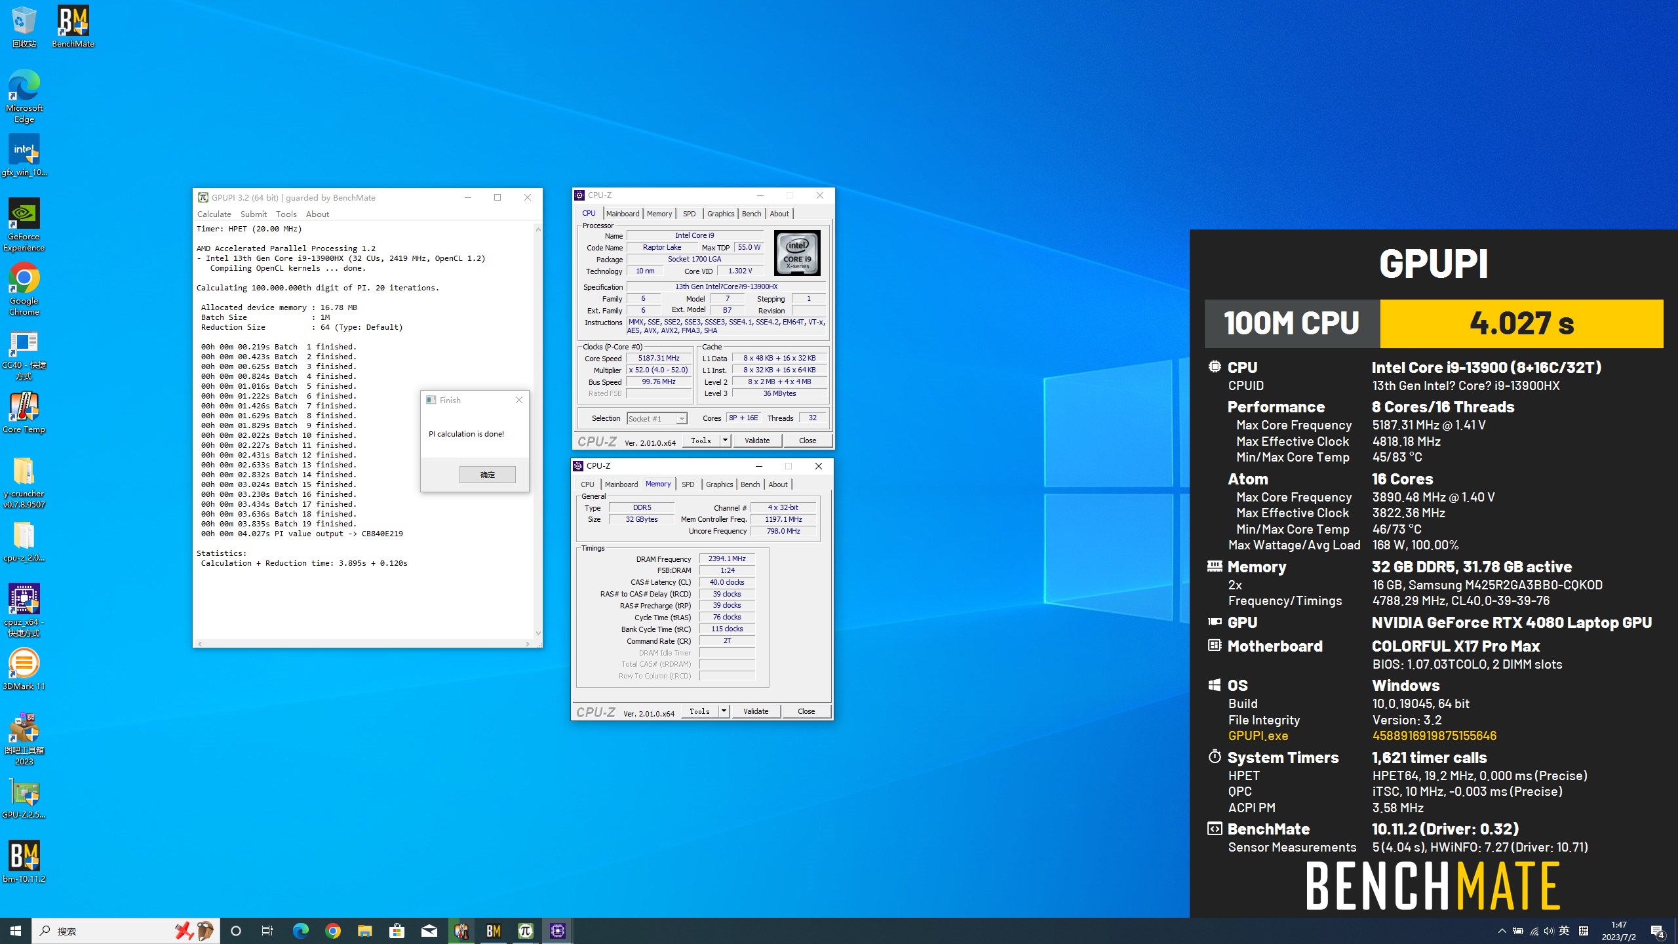Select the Intel gfx_win driver installer icon
Screen dimensions: 1678x944
tap(24, 155)
